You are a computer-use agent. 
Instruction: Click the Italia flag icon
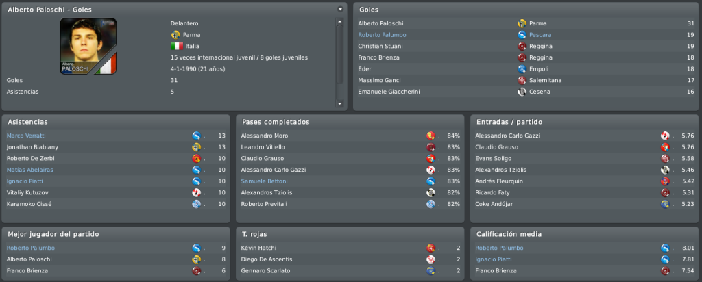(x=177, y=46)
